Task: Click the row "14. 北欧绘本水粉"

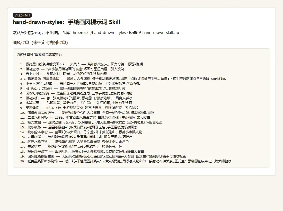Action: pos(81,132)
